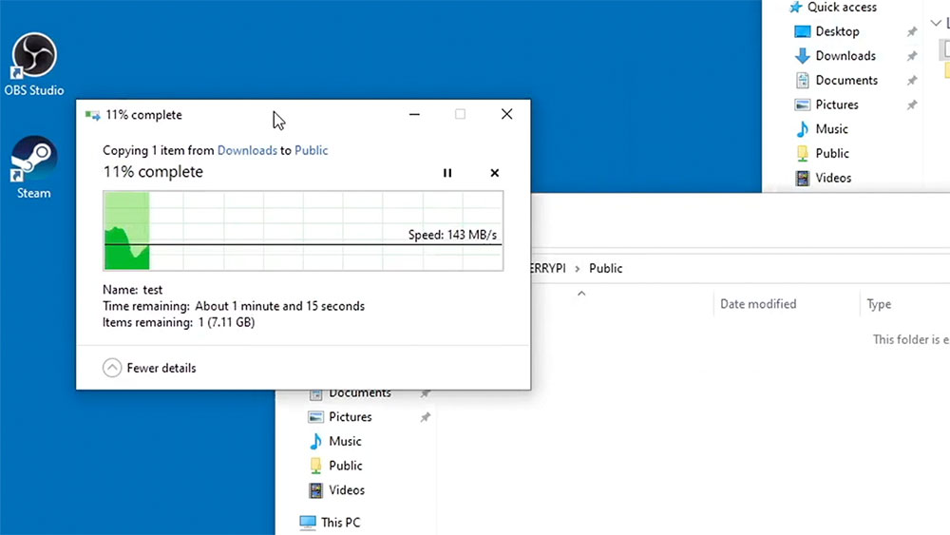This screenshot has height=535, width=950.
Task: Open Documents in lower navigation pane
Action: coord(359,393)
